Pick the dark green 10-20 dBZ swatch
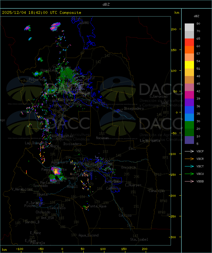The image size is (212, 253). pos(189,132)
